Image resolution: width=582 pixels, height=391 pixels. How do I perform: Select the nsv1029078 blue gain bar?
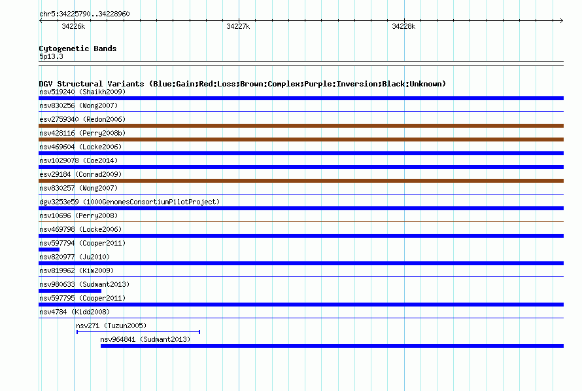tap(301, 167)
